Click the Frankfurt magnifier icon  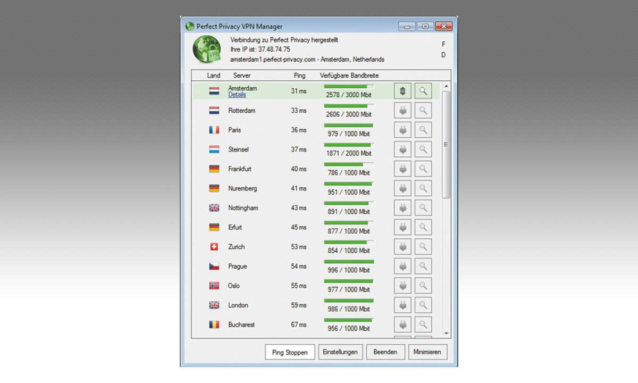423,169
